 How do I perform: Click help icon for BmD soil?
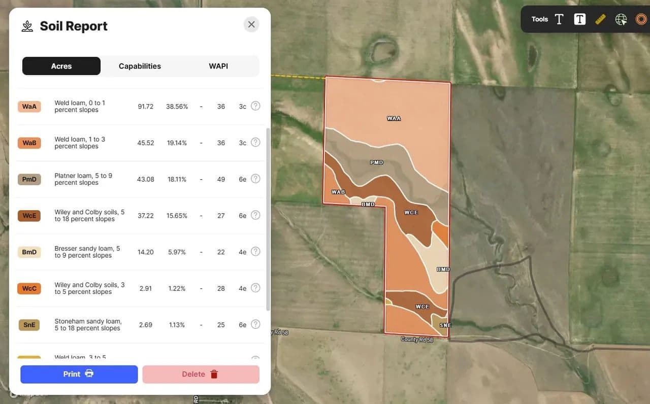pos(255,252)
